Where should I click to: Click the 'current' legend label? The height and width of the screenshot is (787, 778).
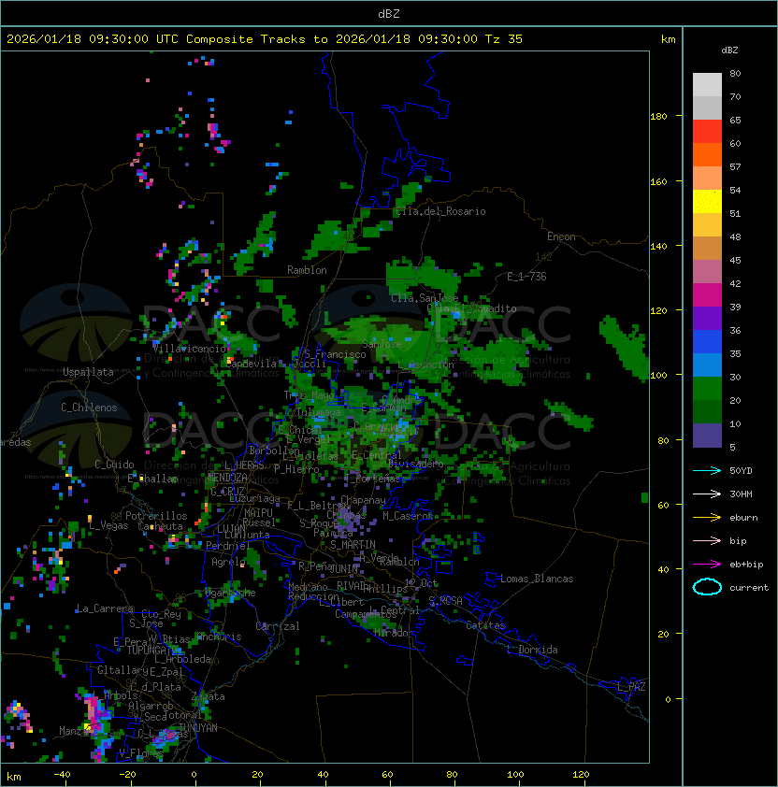point(749,588)
